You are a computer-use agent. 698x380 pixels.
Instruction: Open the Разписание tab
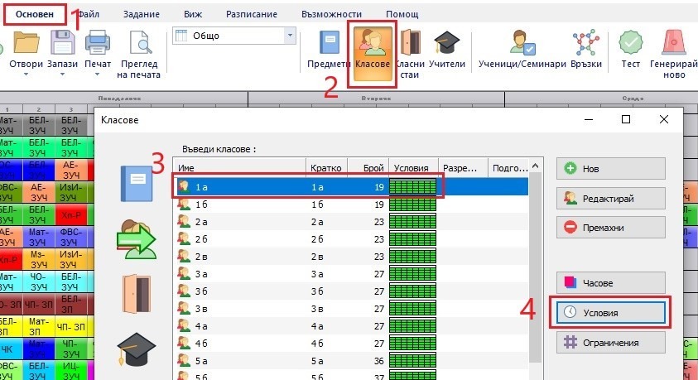point(252,14)
